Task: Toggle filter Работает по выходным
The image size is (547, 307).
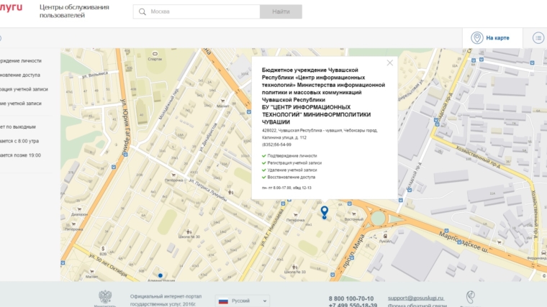Action: click(x=18, y=127)
